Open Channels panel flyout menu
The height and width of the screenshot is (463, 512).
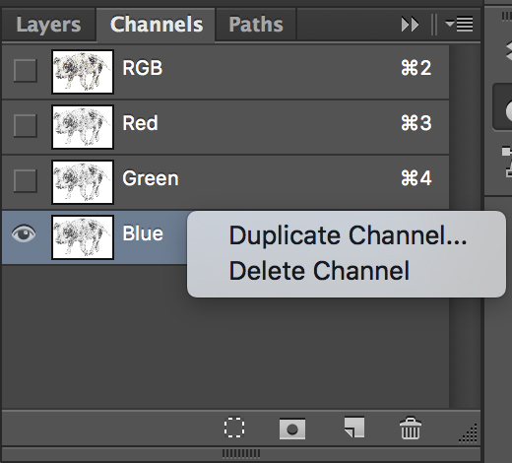[x=460, y=25]
